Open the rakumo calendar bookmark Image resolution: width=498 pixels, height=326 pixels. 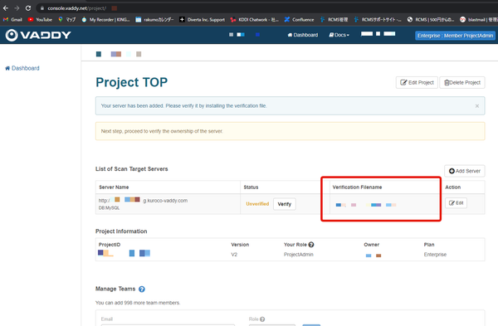(x=154, y=20)
